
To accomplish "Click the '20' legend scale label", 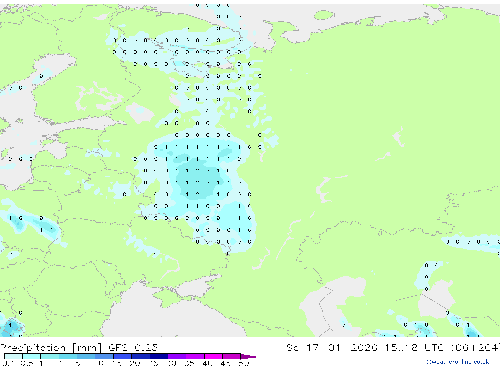I will coord(135,363).
